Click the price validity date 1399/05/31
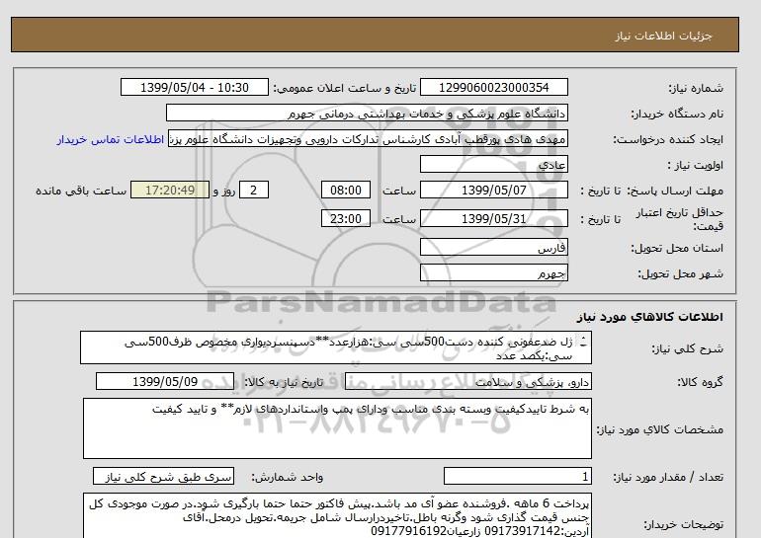This screenshot has width=761, height=538. [x=493, y=218]
